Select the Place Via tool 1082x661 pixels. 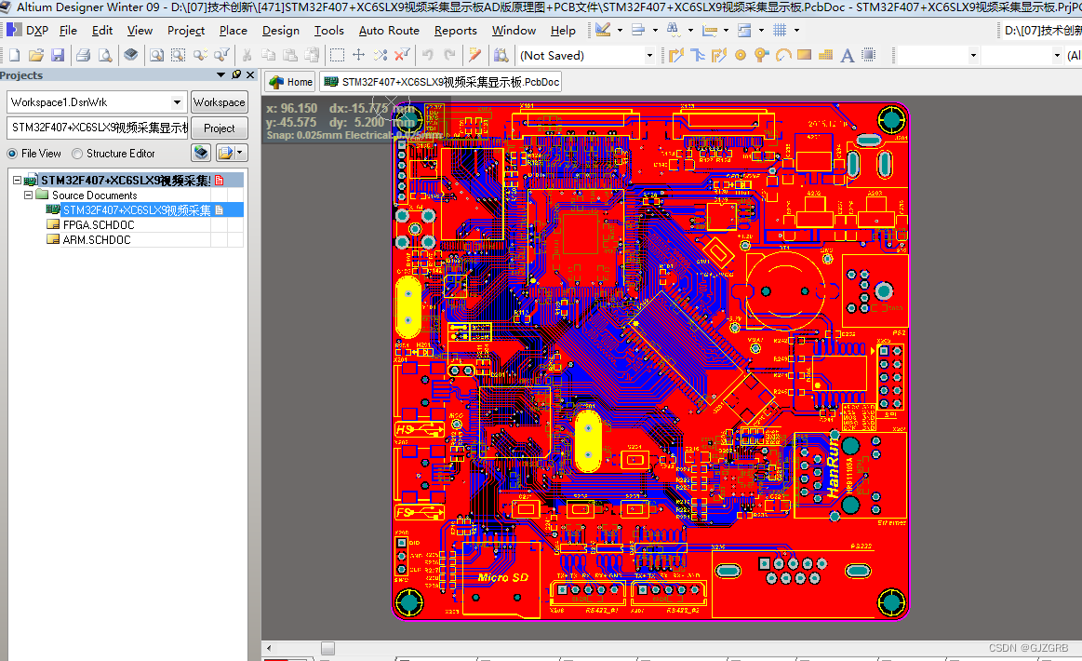coord(761,55)
